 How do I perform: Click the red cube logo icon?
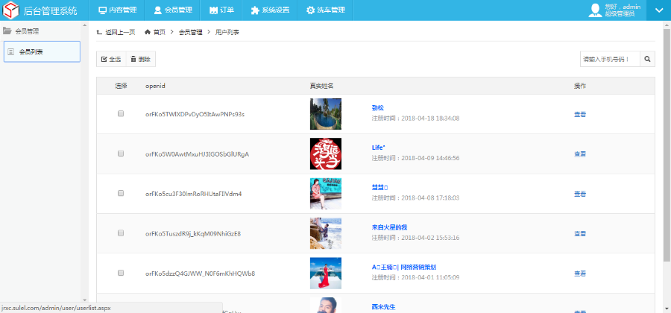[11, 10]
